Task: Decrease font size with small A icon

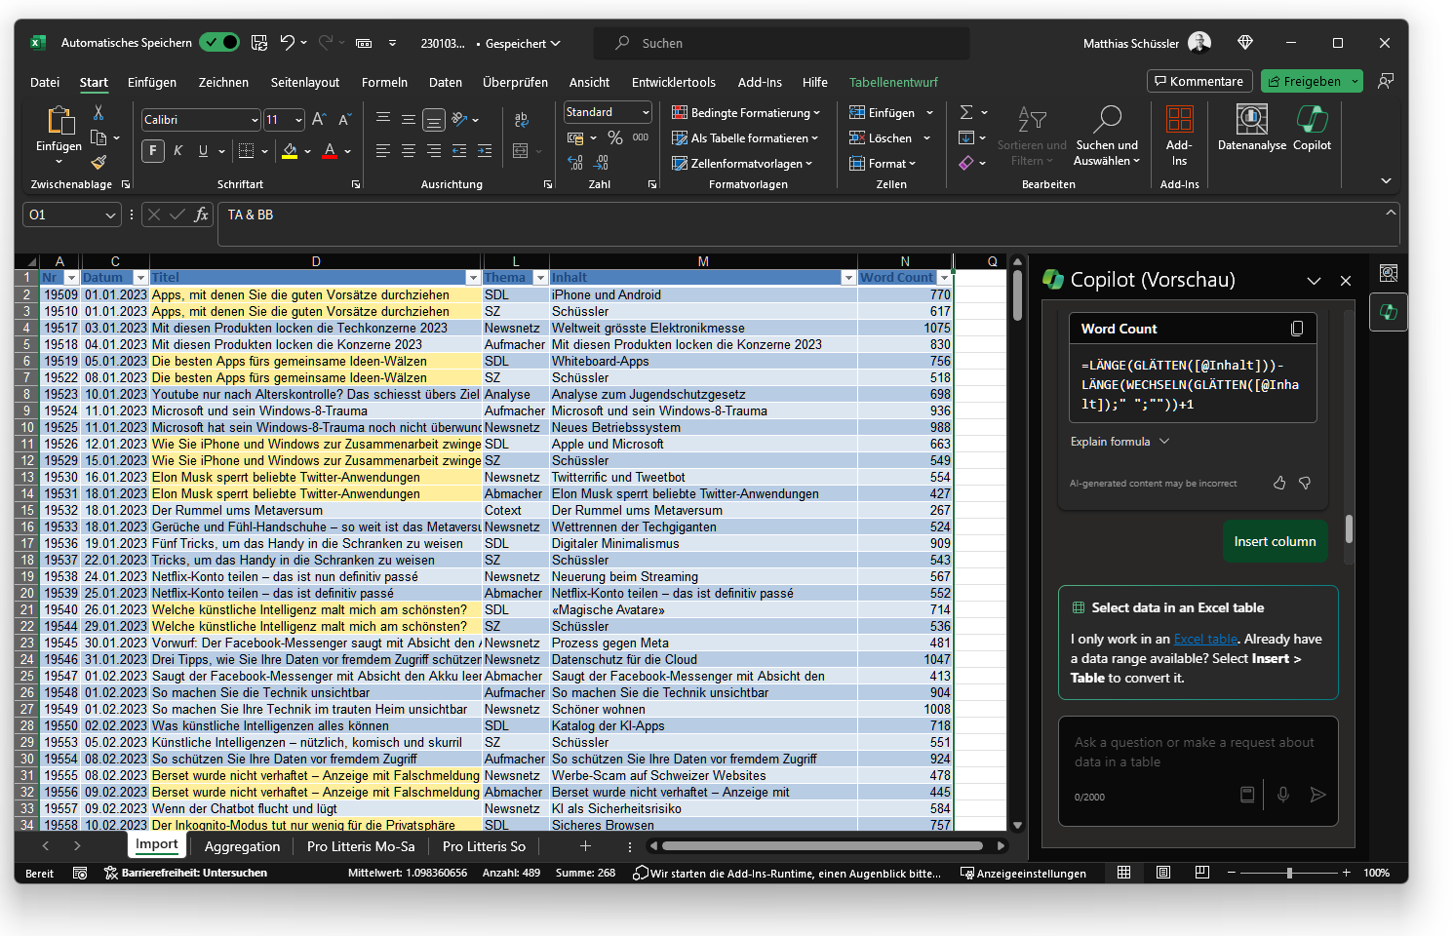Action: (x=344, y=120)
